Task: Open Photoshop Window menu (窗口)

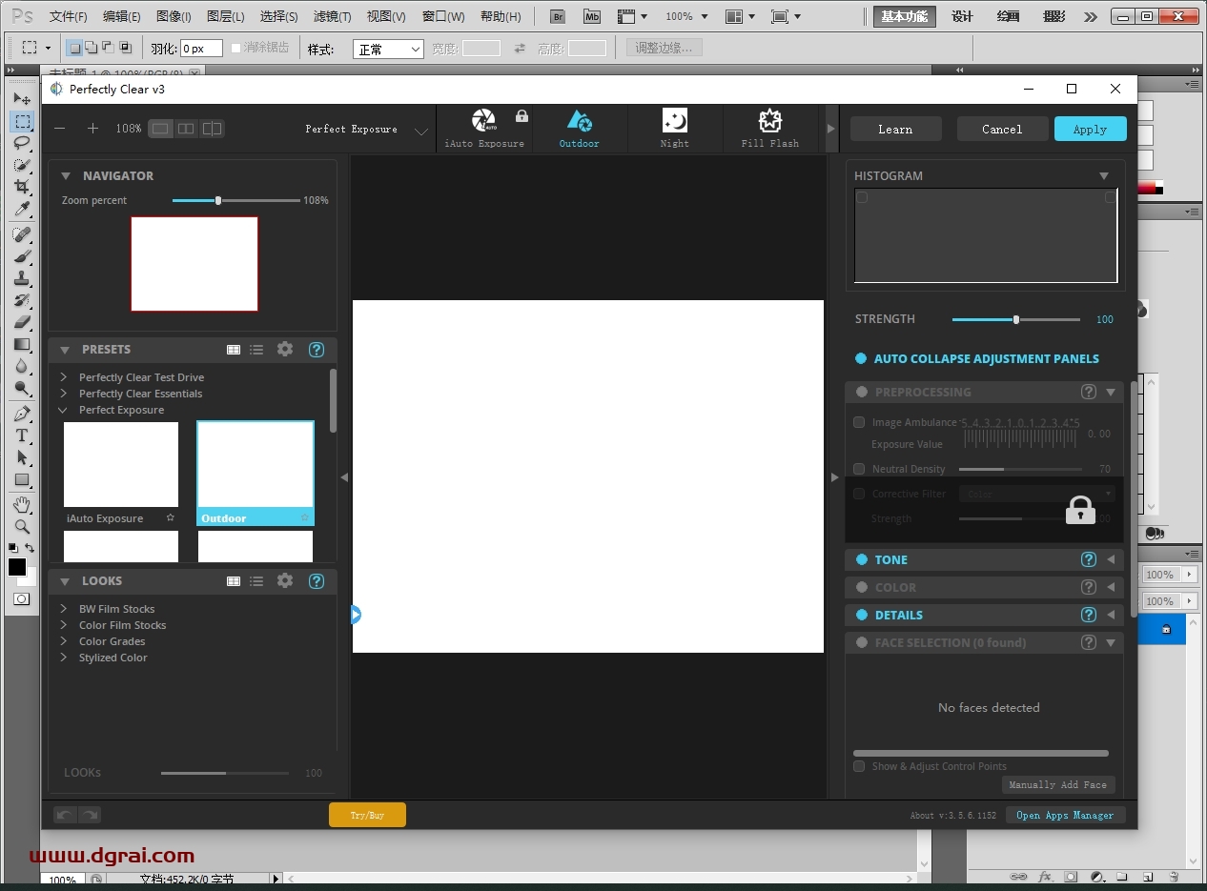Action: (x=443, y=16)
